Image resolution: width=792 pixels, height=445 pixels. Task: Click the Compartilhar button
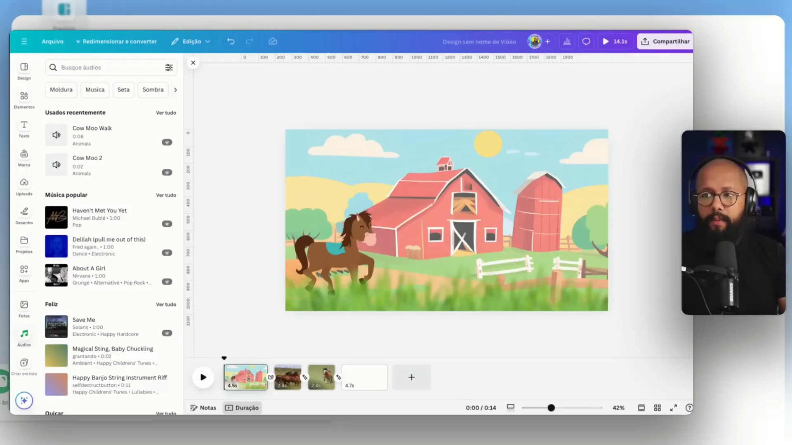[x=665, y=41]
